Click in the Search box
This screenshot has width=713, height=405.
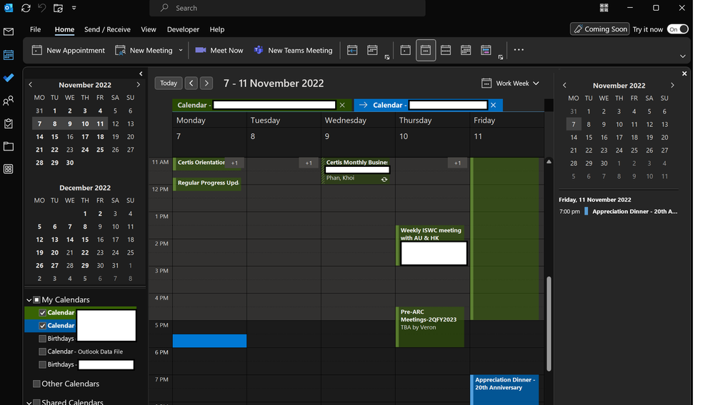[x=287, y=8]
